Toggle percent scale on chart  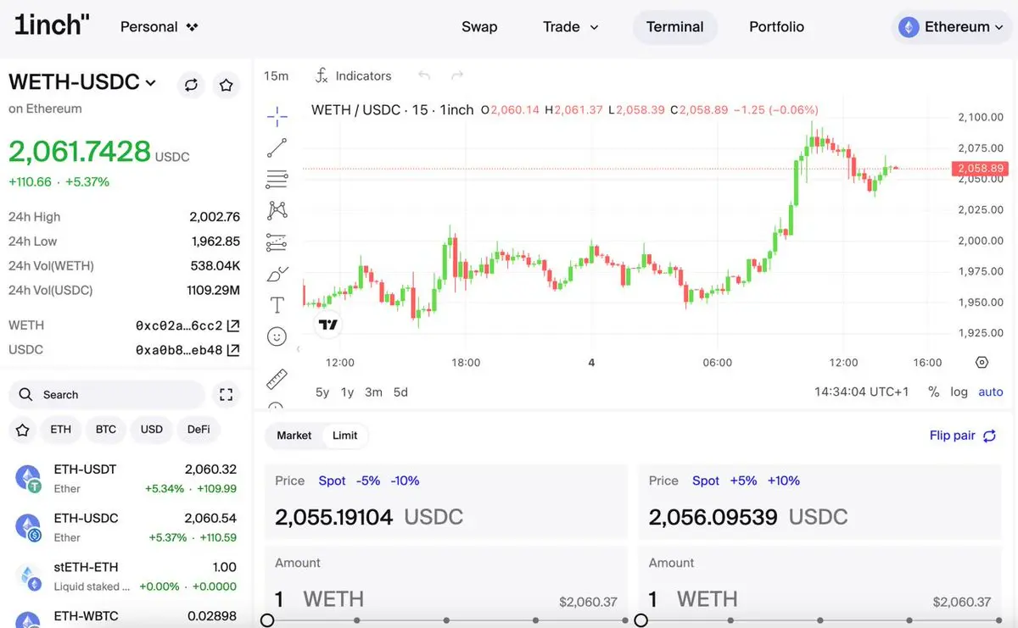pos(934,392)
